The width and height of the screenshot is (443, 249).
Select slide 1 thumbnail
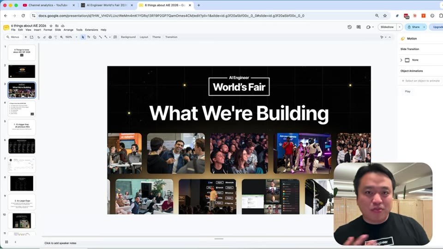coord(22,53)
